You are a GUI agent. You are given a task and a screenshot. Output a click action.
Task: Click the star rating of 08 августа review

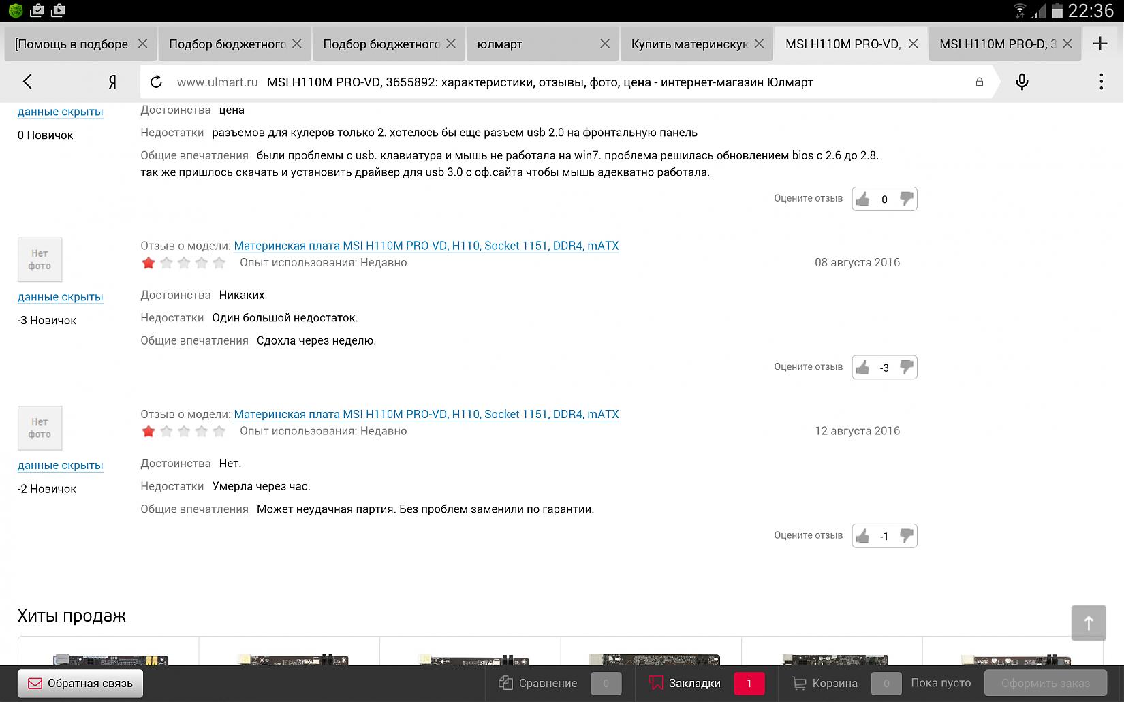(x=183, y=263)
